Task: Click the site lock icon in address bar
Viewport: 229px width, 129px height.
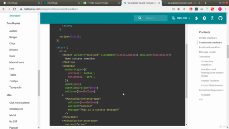Action: tap(21, 9)
